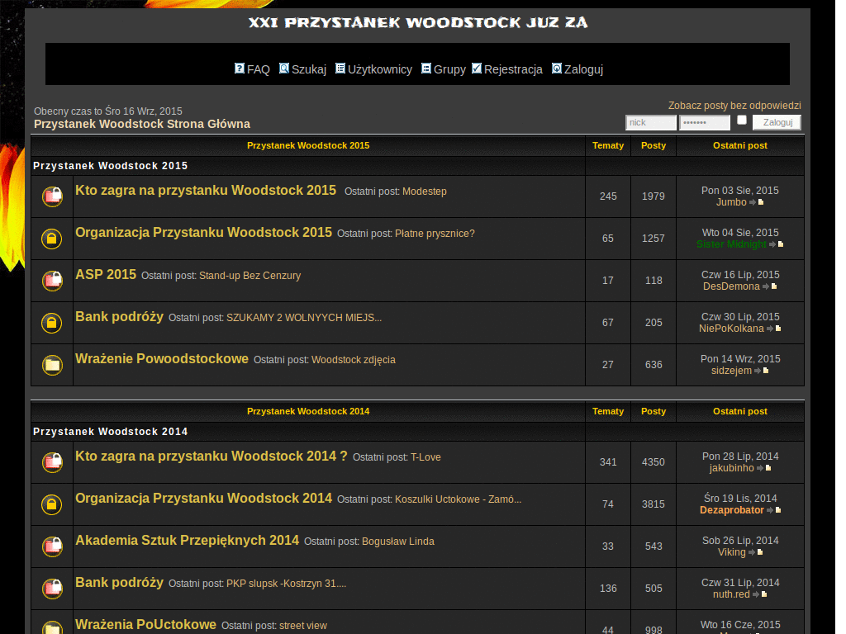
Task: Tick the auto-login checkbox beside password field
Action: [742, 121]
